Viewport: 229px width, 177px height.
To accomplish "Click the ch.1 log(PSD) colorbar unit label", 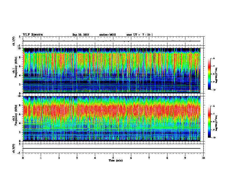I will point(217,75).
